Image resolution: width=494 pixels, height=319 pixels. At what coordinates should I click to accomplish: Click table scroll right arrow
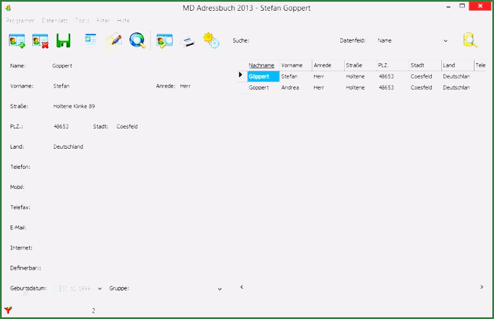pyautogui.click(x=482, y=287)
